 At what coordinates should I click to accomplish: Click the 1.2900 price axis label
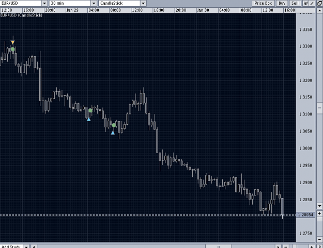[x=305, y=183]
